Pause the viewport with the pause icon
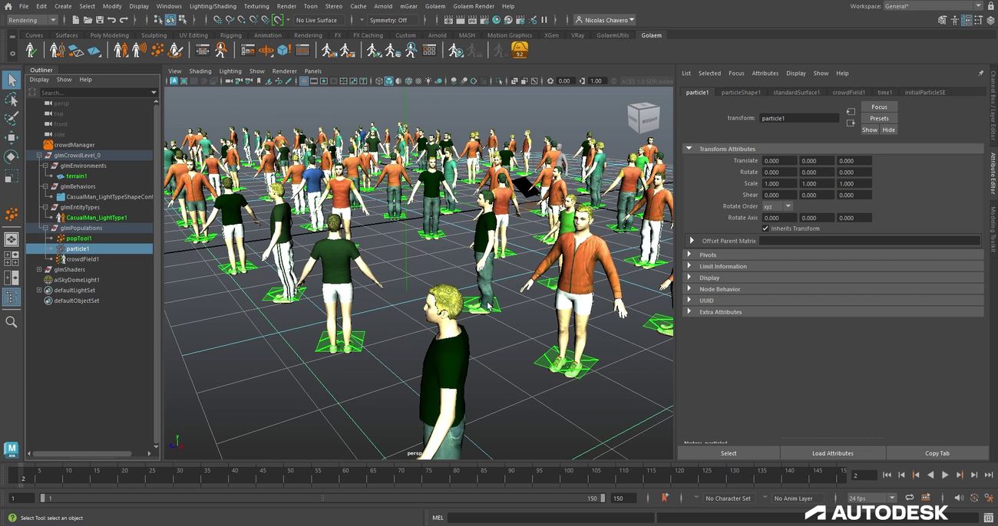 coord(544,20)
